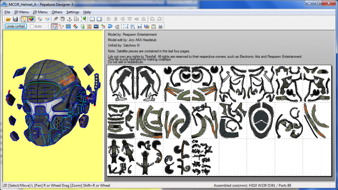
Task: Open the File menu
Action: [7, 12]
